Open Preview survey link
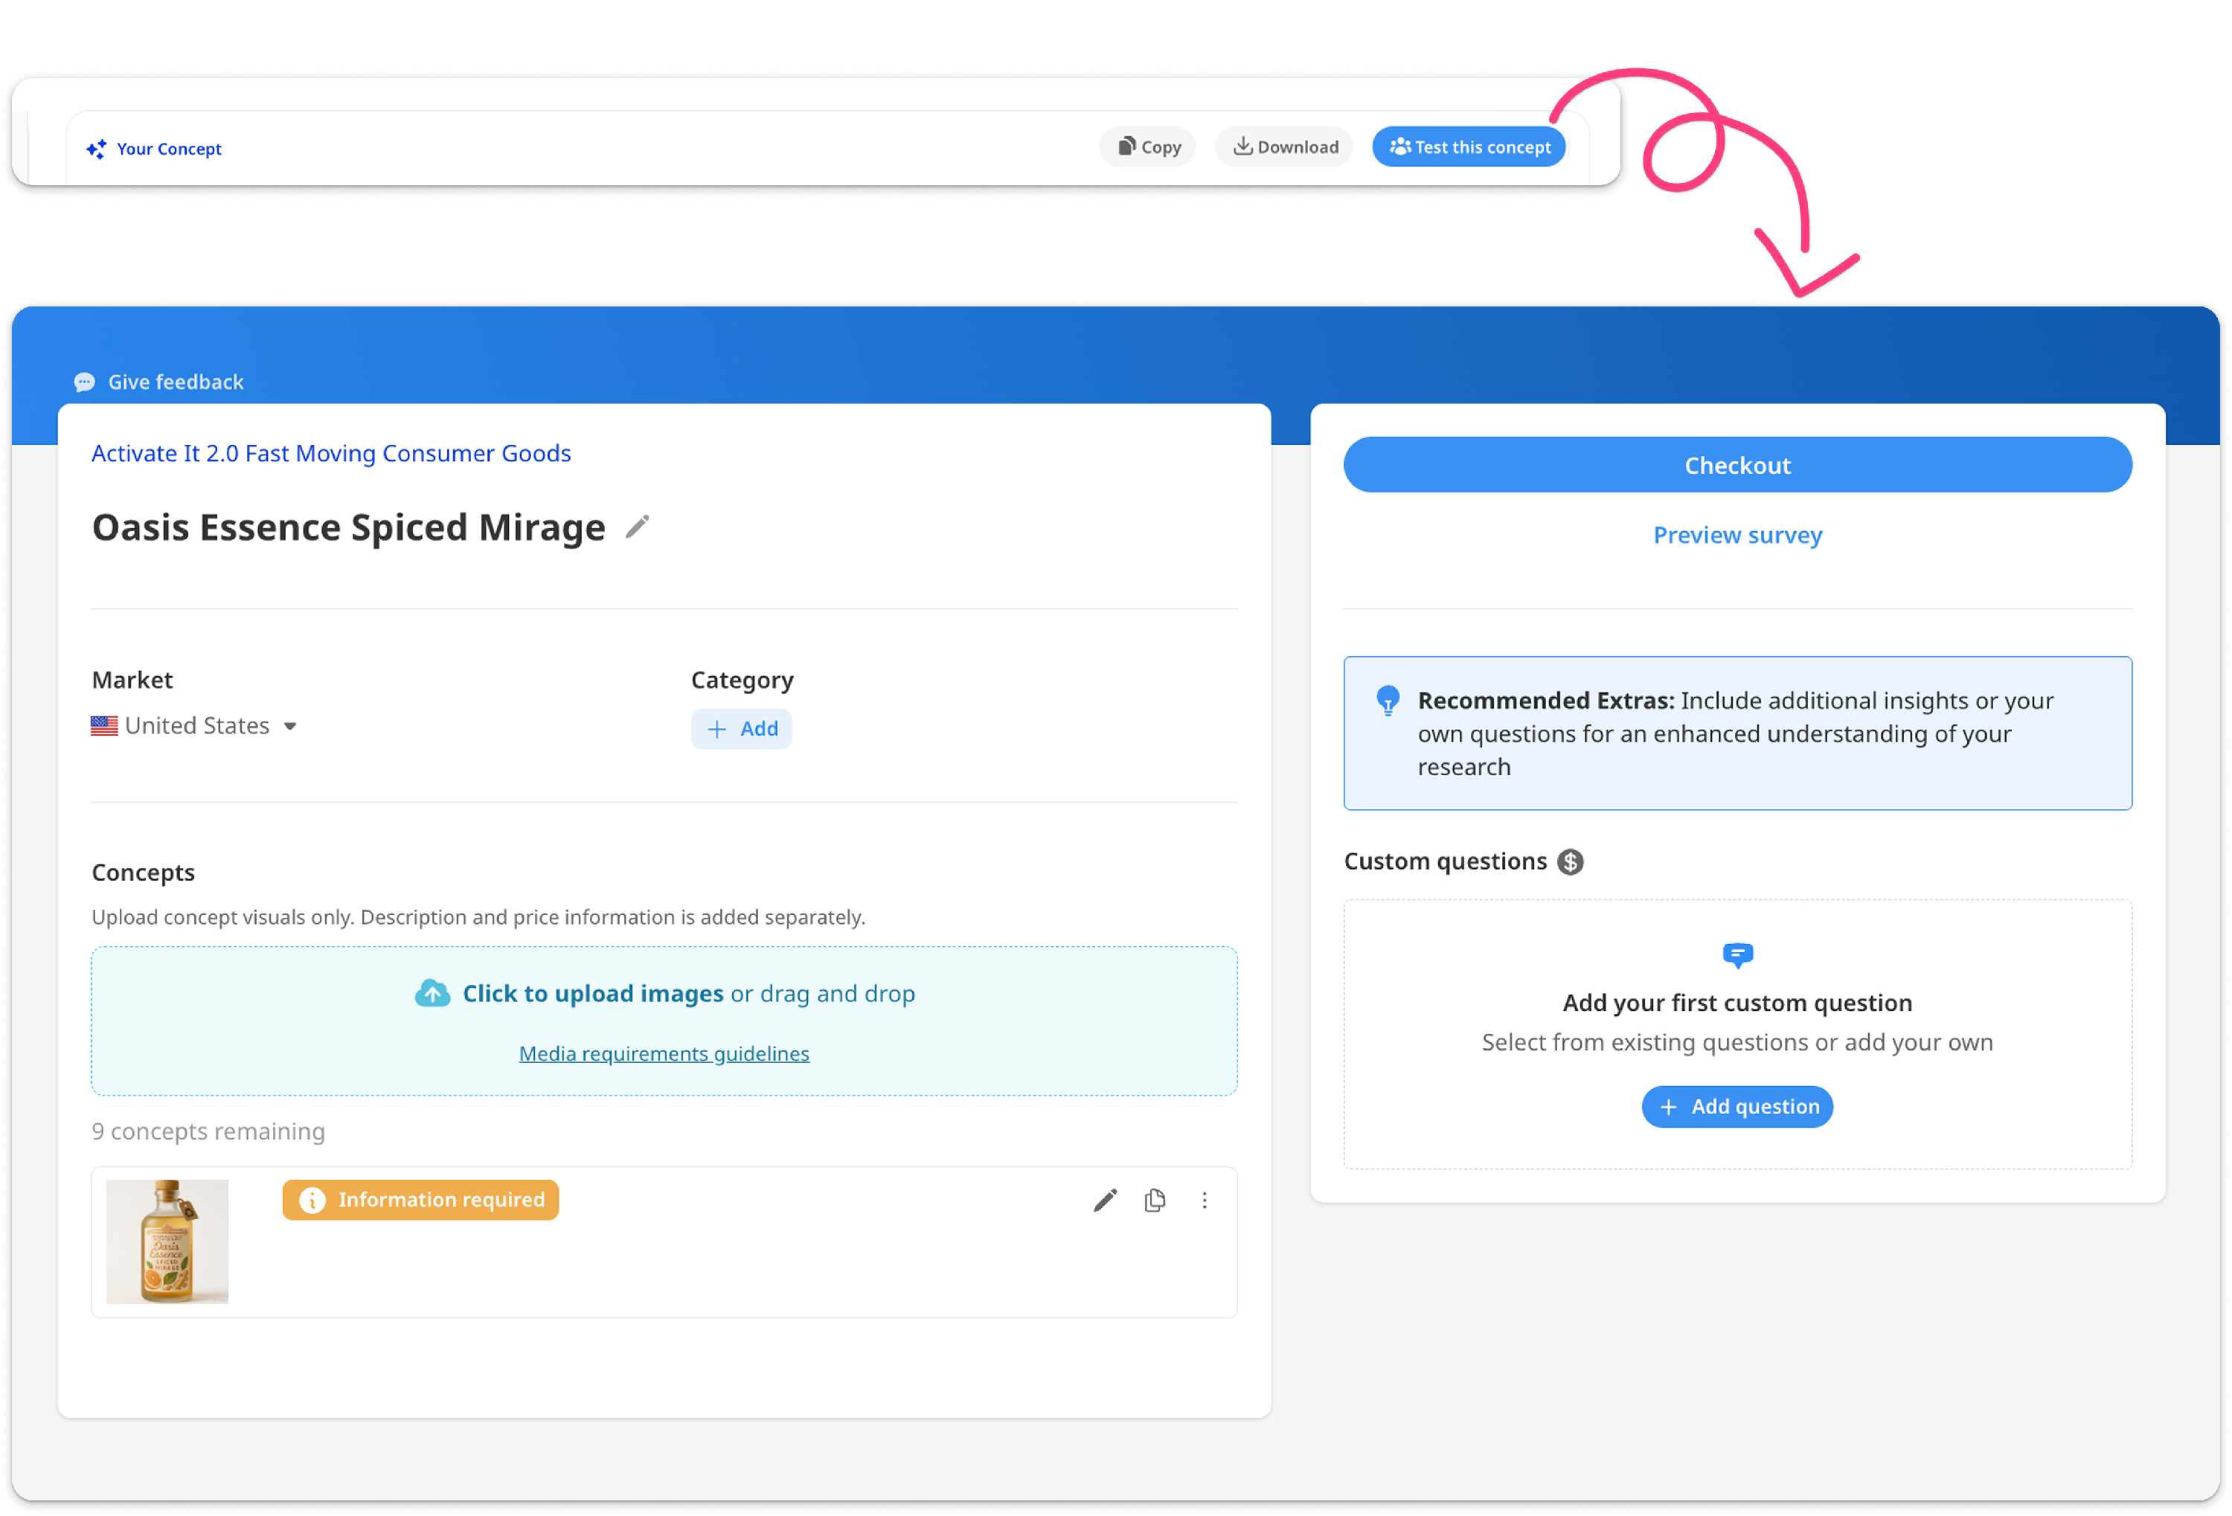The height and width of the screenshot is (1516, 2232). (x=1737, y=535)
